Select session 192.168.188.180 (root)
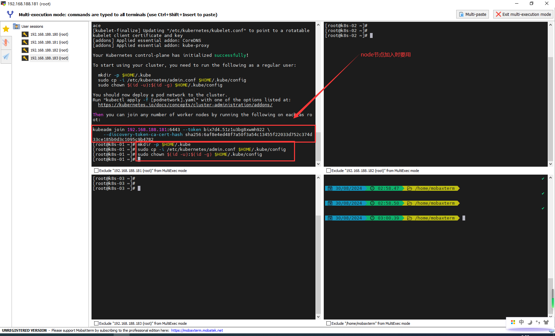The height and width of the screenshot is (336, 555). coord(49,34)
